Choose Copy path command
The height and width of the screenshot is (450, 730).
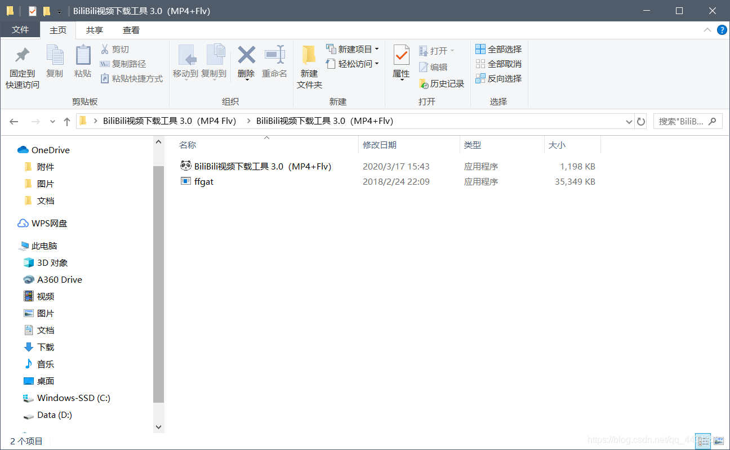click(123, 64)
